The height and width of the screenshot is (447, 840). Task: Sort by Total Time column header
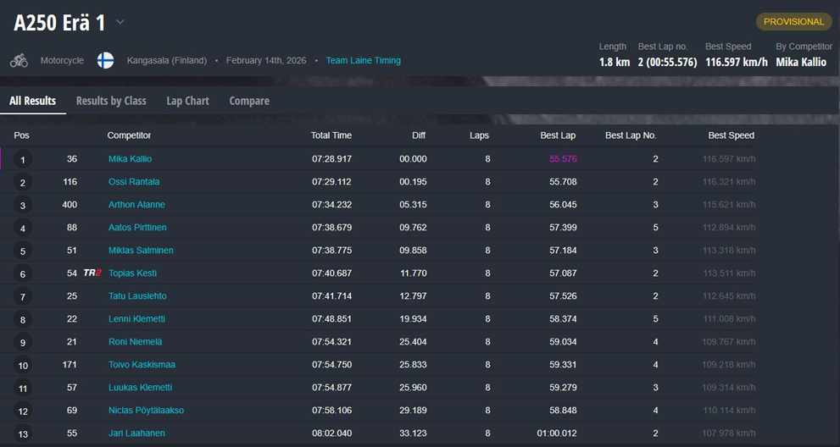331,135
